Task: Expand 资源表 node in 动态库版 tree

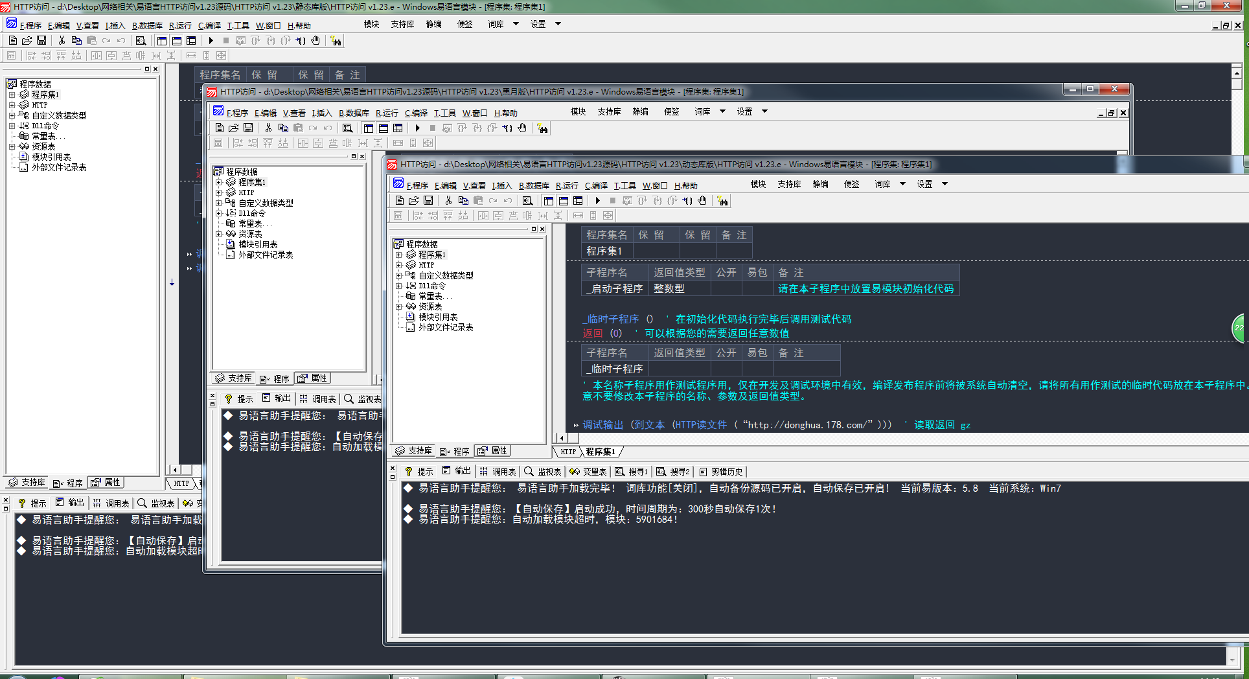Action: click(x=399, y=306)
